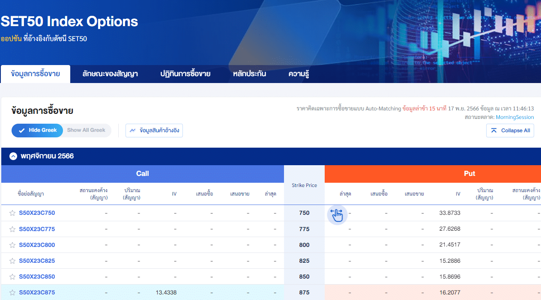Select the star icon beside S50X23C800
The image size is (541, 300).
click(x=12, y=244)
